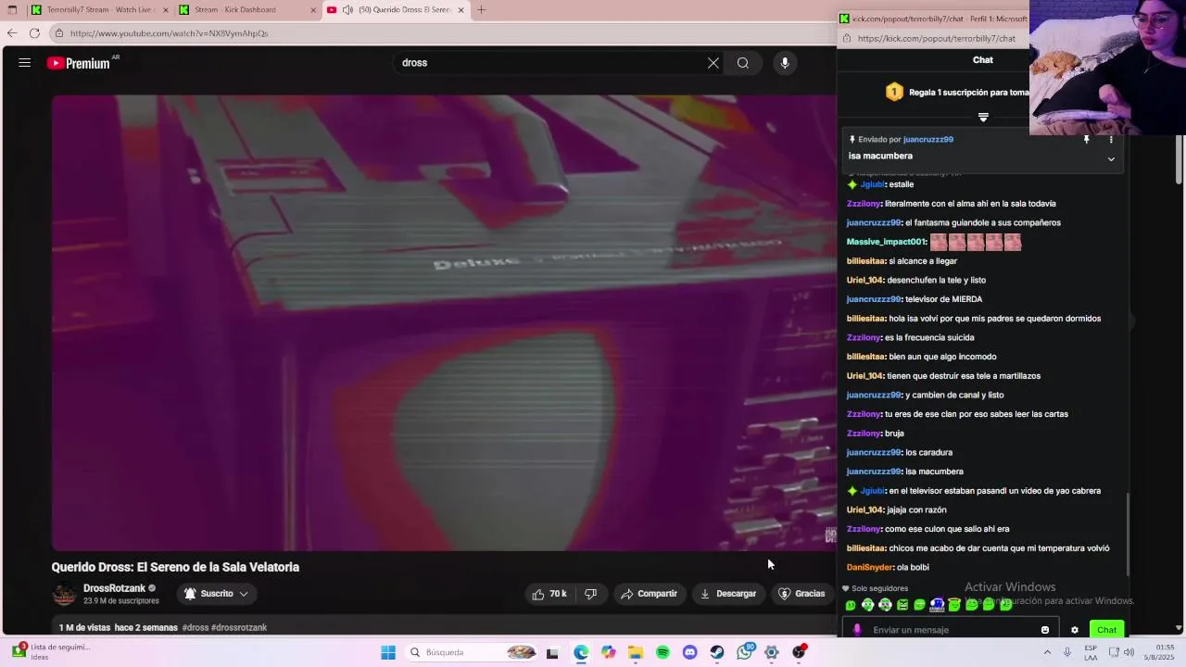Click the purple microphone in chat input

(857, 630)
